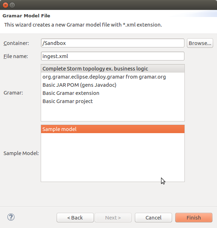
Task: Select the highlighted Sample model entry
Action: (x=59, y=129)
